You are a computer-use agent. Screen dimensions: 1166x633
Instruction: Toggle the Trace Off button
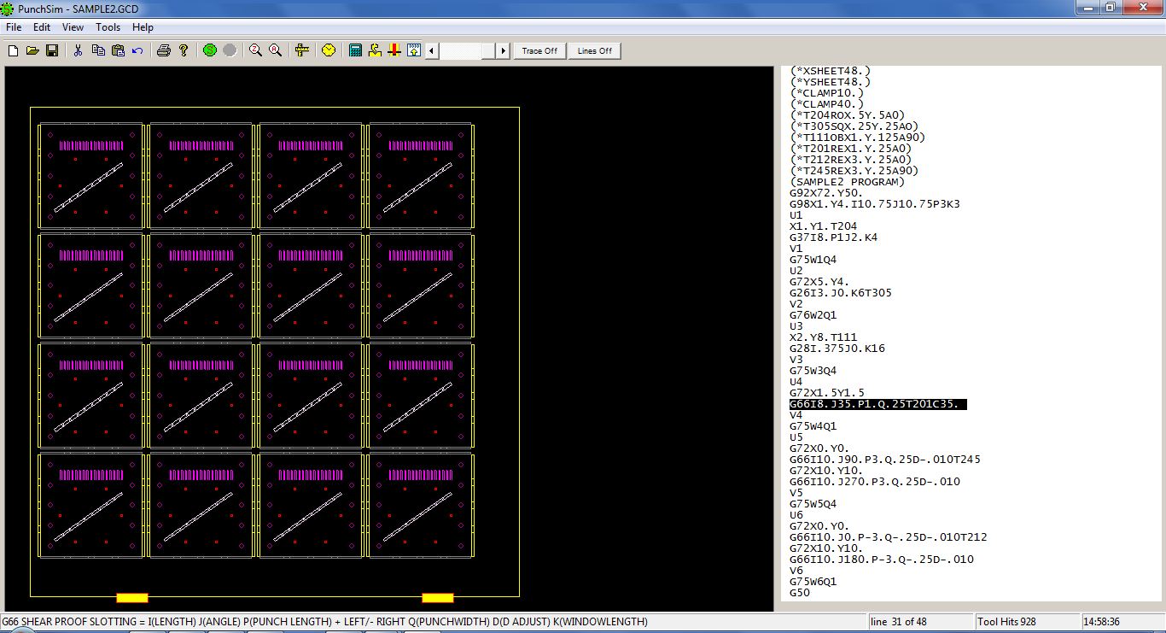pyautogui.click(x=539, y=51)
